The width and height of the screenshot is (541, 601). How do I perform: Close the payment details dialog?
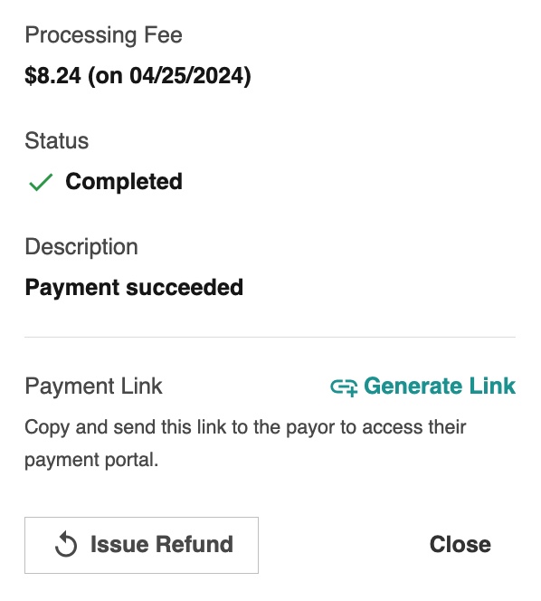(460, 544)
